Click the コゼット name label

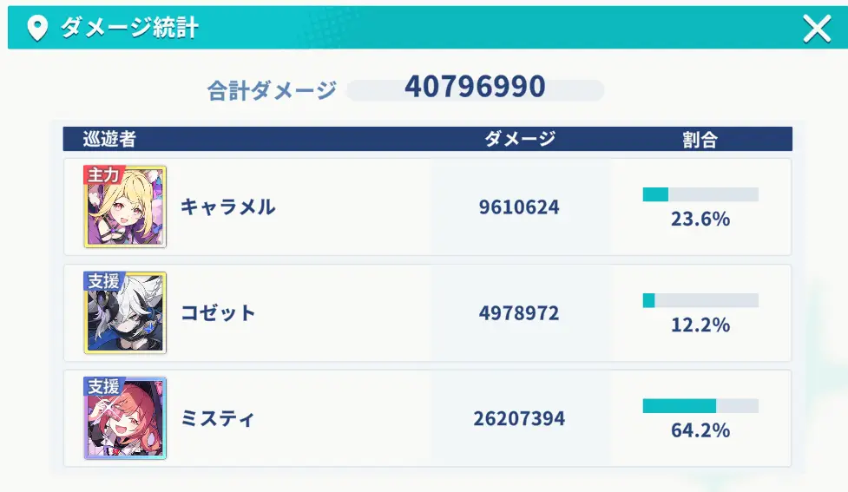pos(218,313)
